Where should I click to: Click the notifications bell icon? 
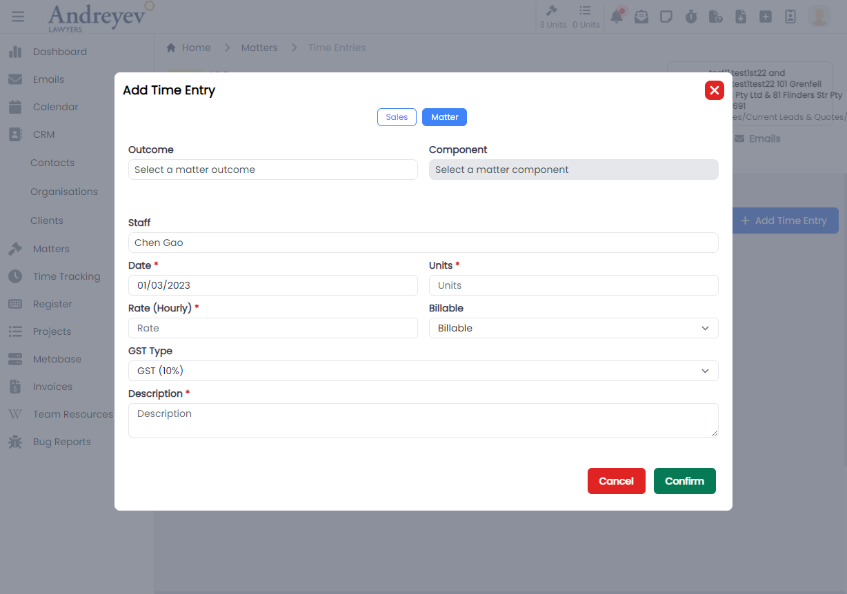tap(617, 17)
